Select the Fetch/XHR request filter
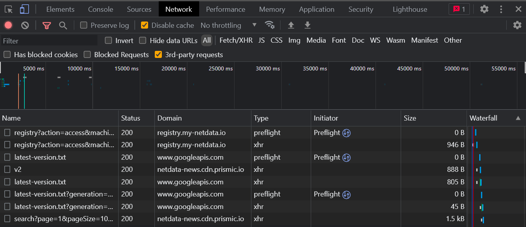Screen dimensions: 526x227 pyautogui.click(x=236, y=40)
